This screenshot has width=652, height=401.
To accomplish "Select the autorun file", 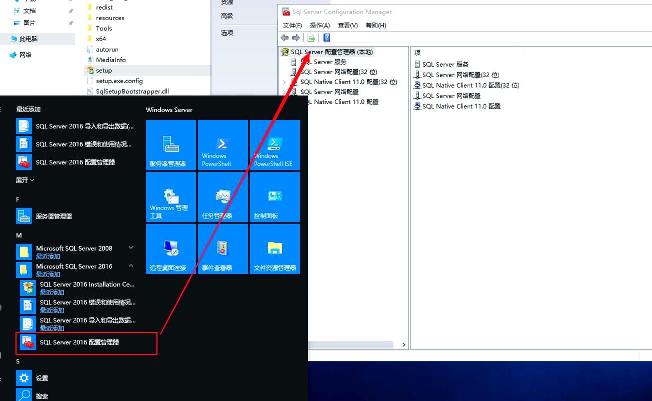I will [107, 50].
